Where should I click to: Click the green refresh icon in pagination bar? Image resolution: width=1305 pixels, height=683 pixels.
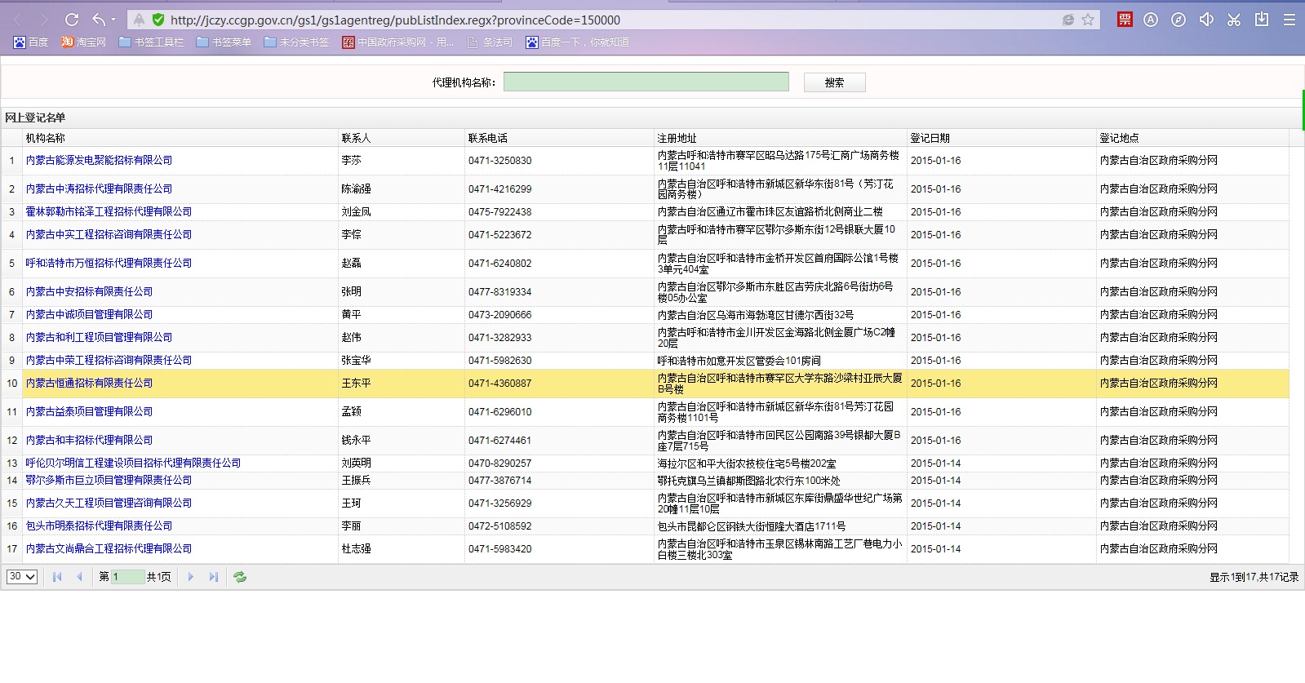click(x=240, y=577)
